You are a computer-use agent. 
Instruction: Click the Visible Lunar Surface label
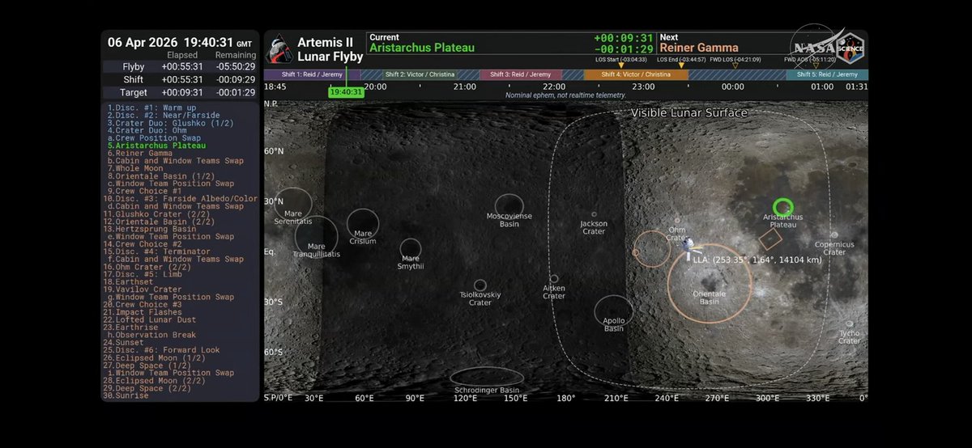689,113
